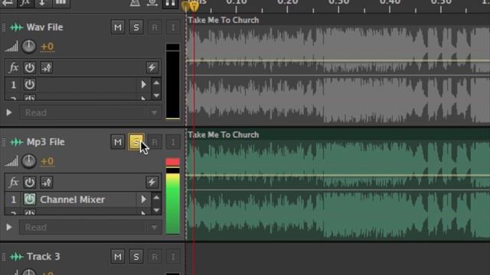Solo Track 3

(x=136, y=257)
